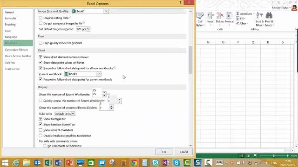Enable Do not compress images in file

tap(41, 23)
